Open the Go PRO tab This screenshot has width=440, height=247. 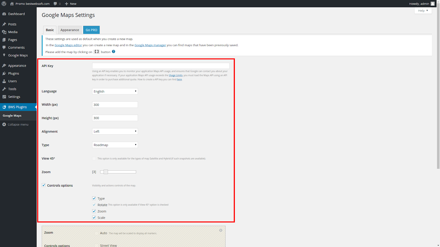coord(91,30)
